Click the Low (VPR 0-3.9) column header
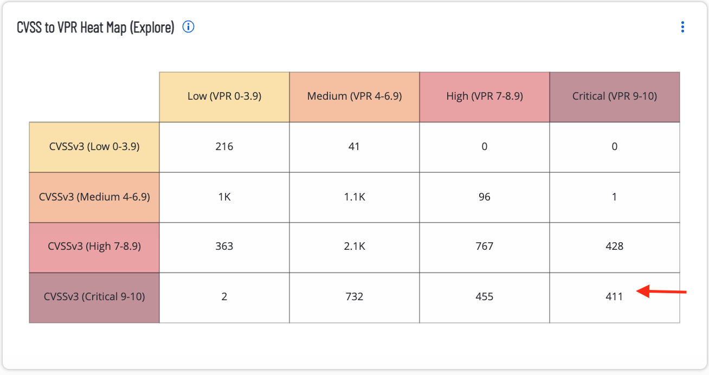 click(224, 96)
